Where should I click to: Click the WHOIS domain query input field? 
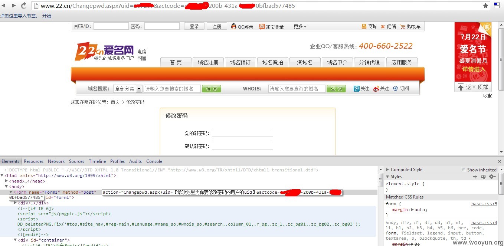click(297, 89)
